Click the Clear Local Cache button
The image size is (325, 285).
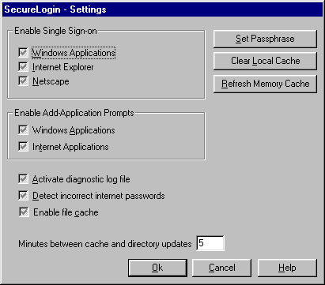coord(265,61)
